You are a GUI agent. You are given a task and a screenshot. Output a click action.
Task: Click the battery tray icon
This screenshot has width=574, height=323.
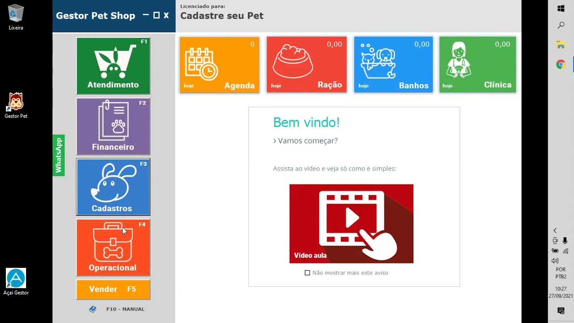coord(555,251)
